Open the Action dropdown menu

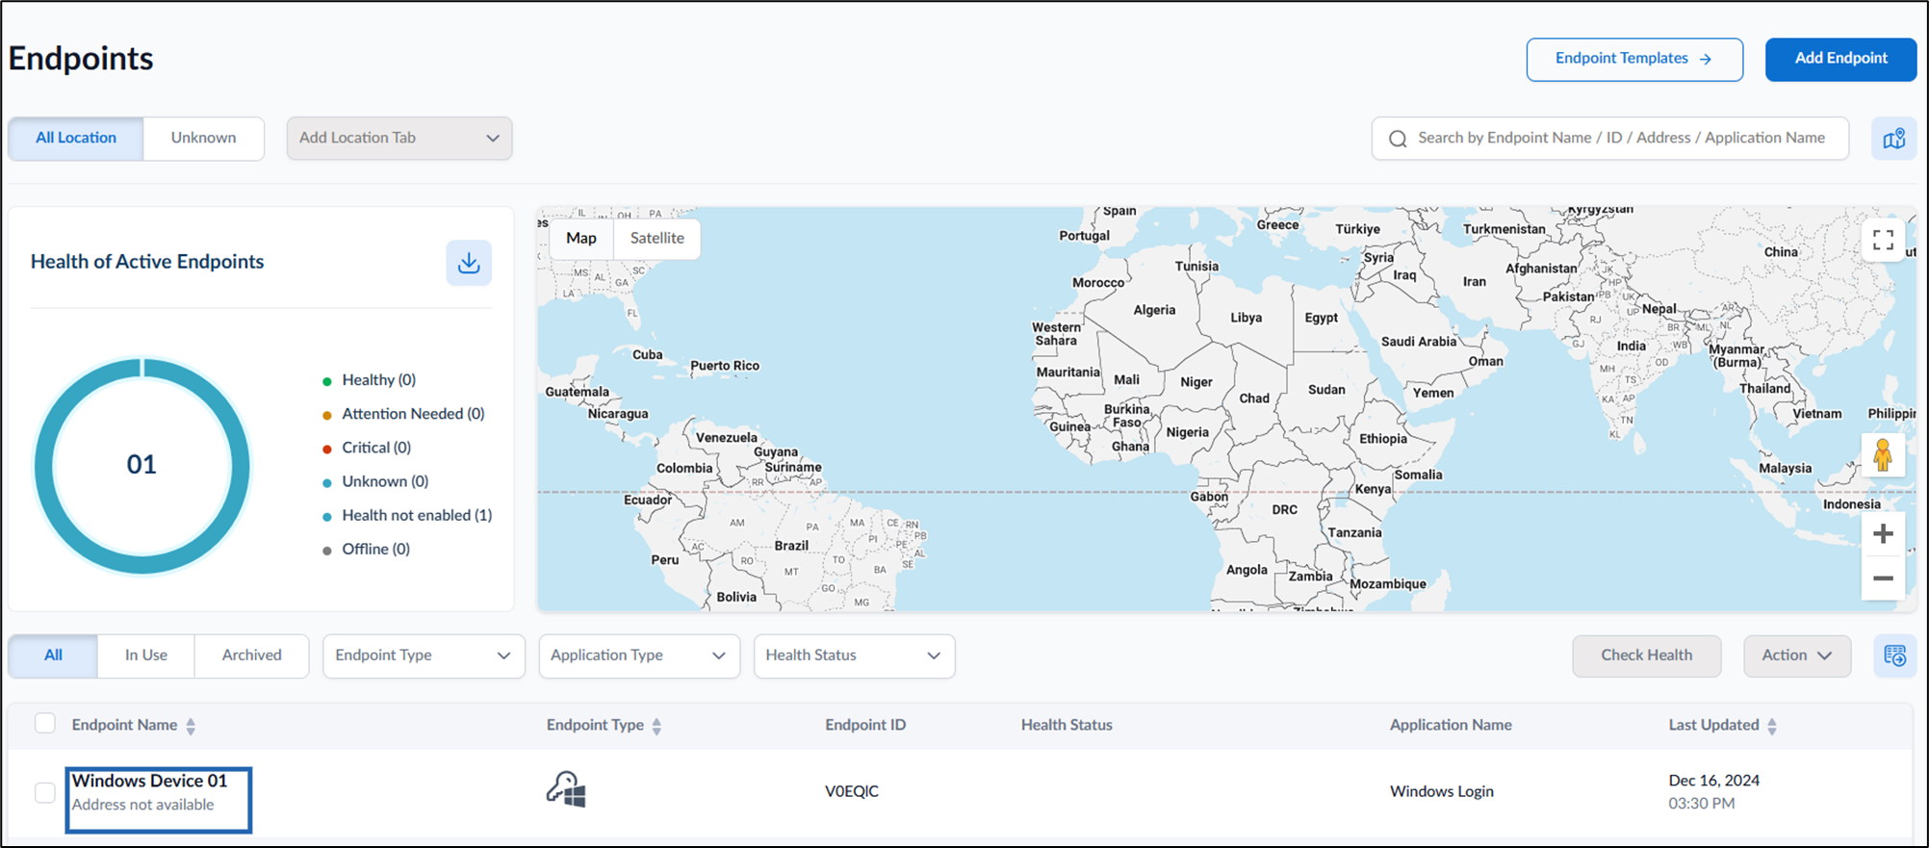(1797, 655)
